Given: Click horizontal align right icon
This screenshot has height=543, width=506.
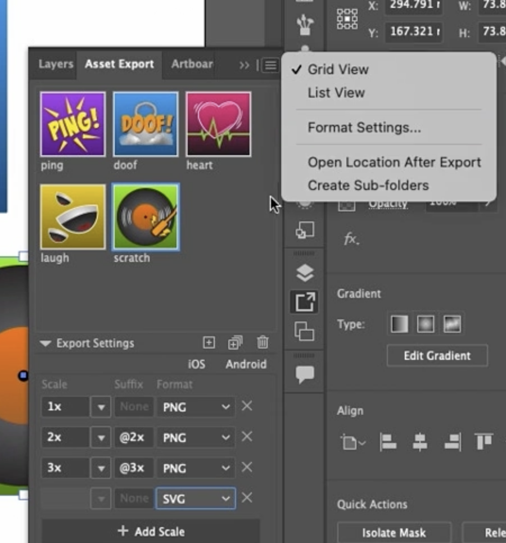Looking at the screenshot, I should pyautogui.click(x=452, y=442).
